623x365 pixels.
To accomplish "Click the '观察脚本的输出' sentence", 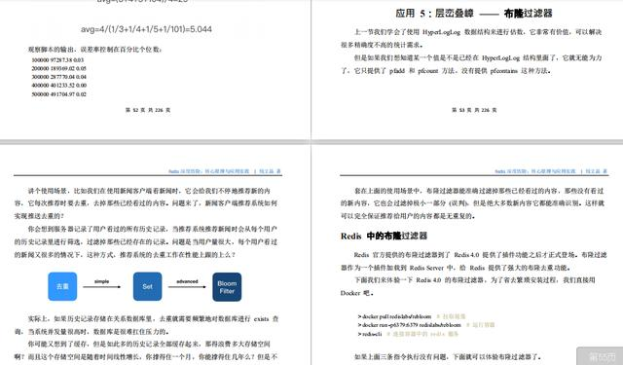I will point(95,50).
